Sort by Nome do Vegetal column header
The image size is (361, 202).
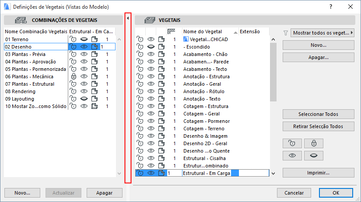click(x=210, y=31)
